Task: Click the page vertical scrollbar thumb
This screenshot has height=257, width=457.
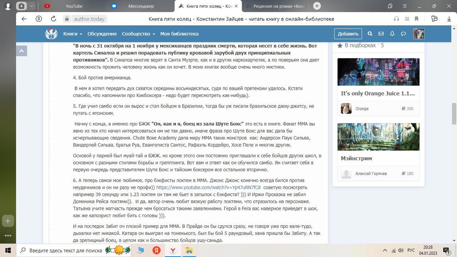Action: coord(454,114)
